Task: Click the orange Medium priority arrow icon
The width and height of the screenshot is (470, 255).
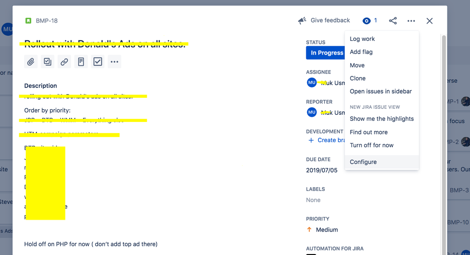Action: pos(310,230)
